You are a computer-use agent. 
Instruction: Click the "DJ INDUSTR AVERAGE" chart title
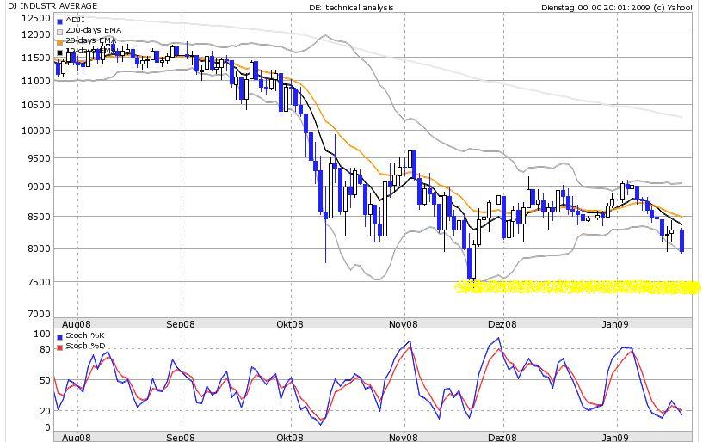point(52,6)
